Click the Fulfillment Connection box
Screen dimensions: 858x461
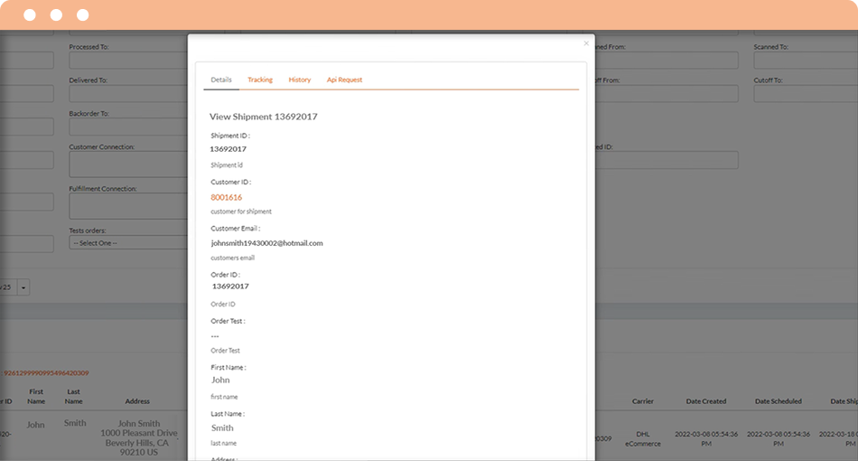pos(126,206)
